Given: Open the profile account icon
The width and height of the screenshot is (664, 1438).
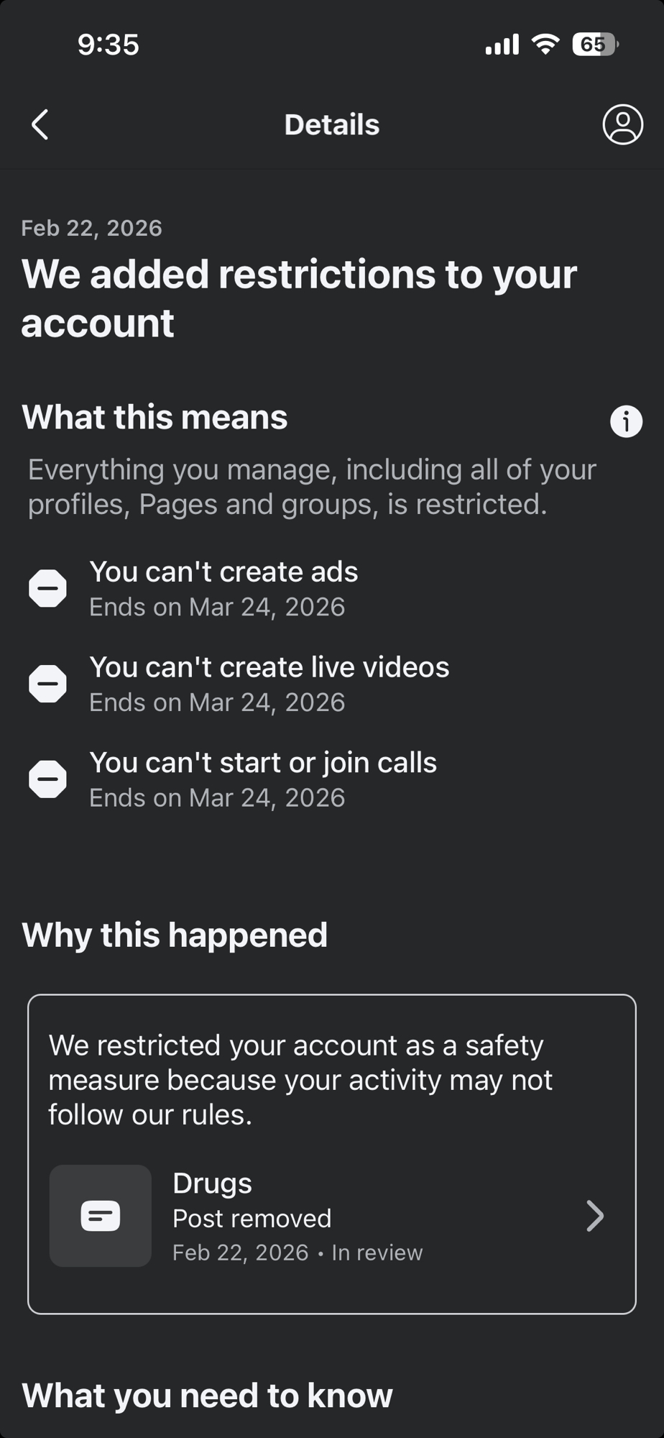Looking at the screenshot, I should [x=622, y=124].
